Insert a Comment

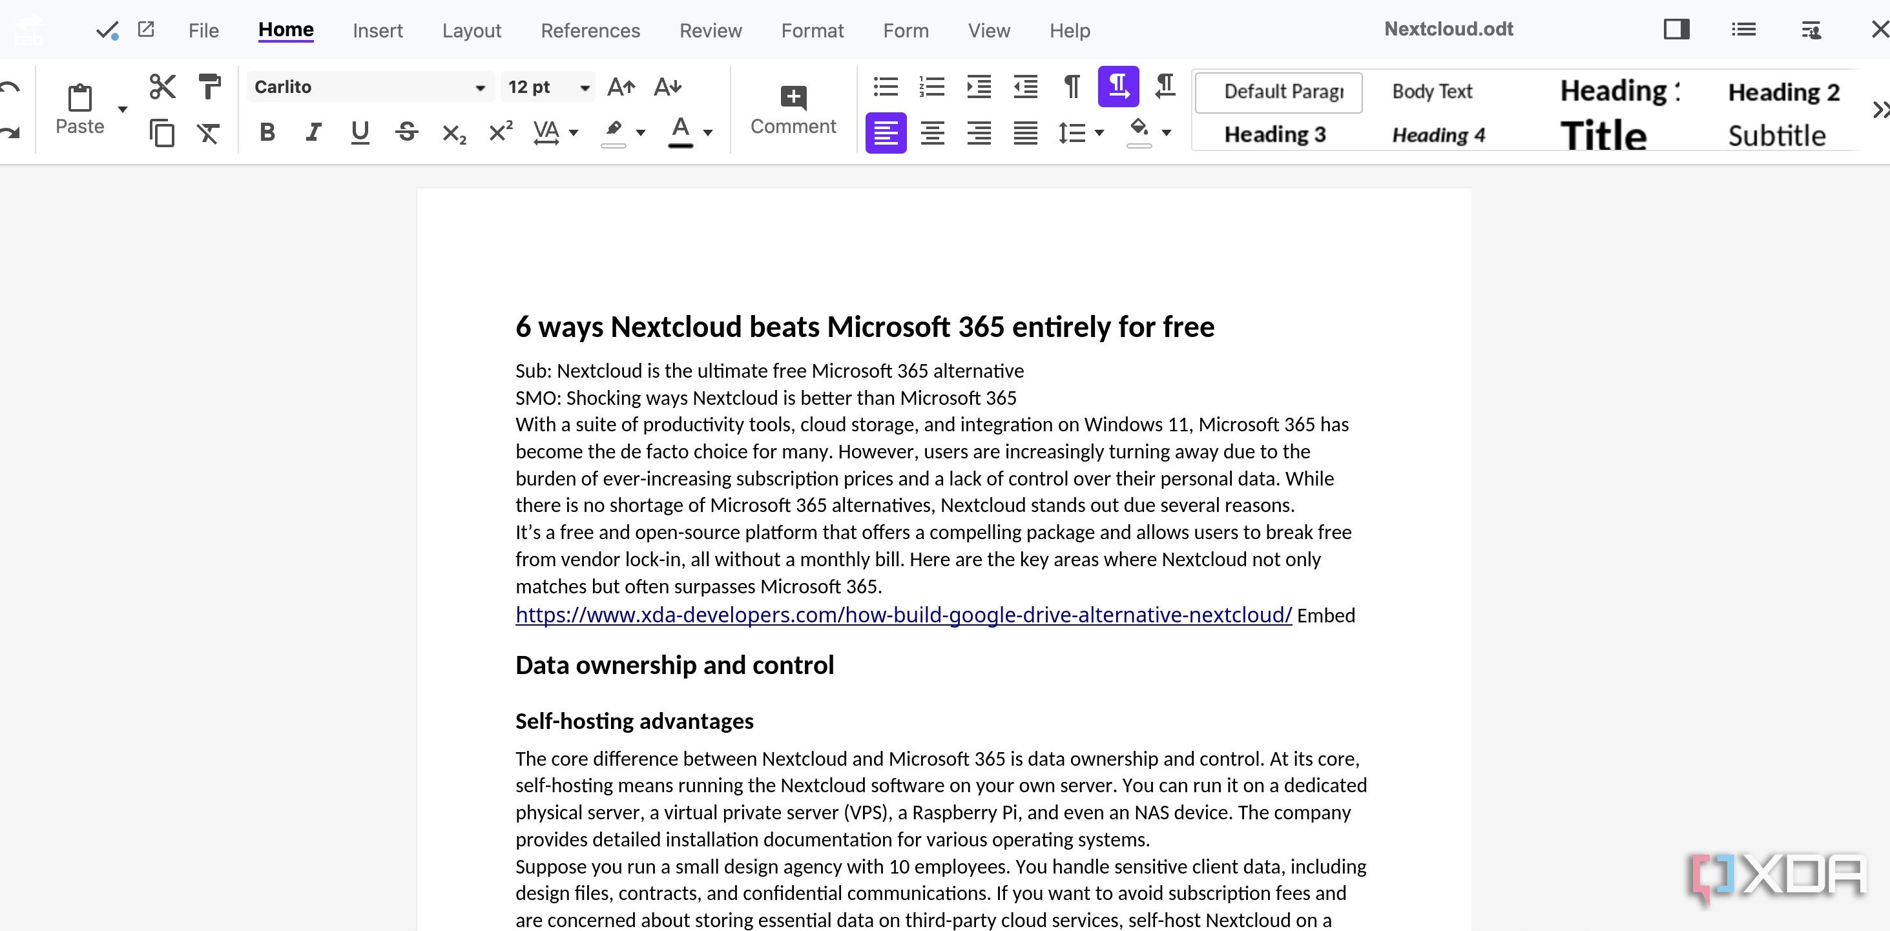click(793, 110)
